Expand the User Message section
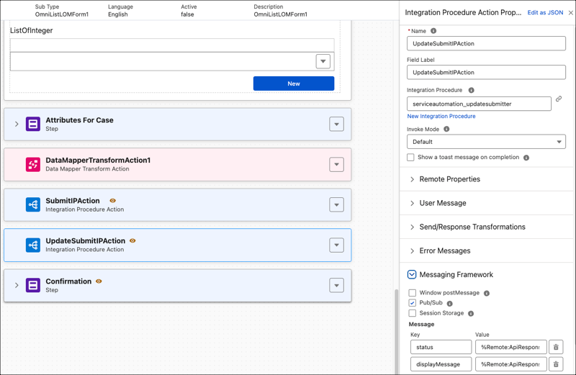Screen dimensions: 576x375 412,203
